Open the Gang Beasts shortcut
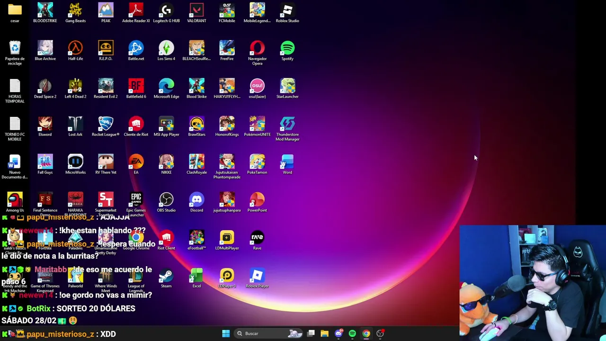 point(75,13)
